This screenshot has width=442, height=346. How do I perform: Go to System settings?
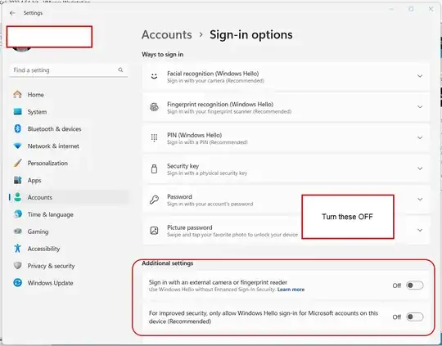pos(69,111)
